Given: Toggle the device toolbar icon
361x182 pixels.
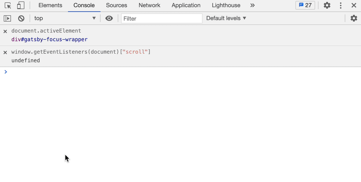Looking at the screenshot, I should 20,5.
